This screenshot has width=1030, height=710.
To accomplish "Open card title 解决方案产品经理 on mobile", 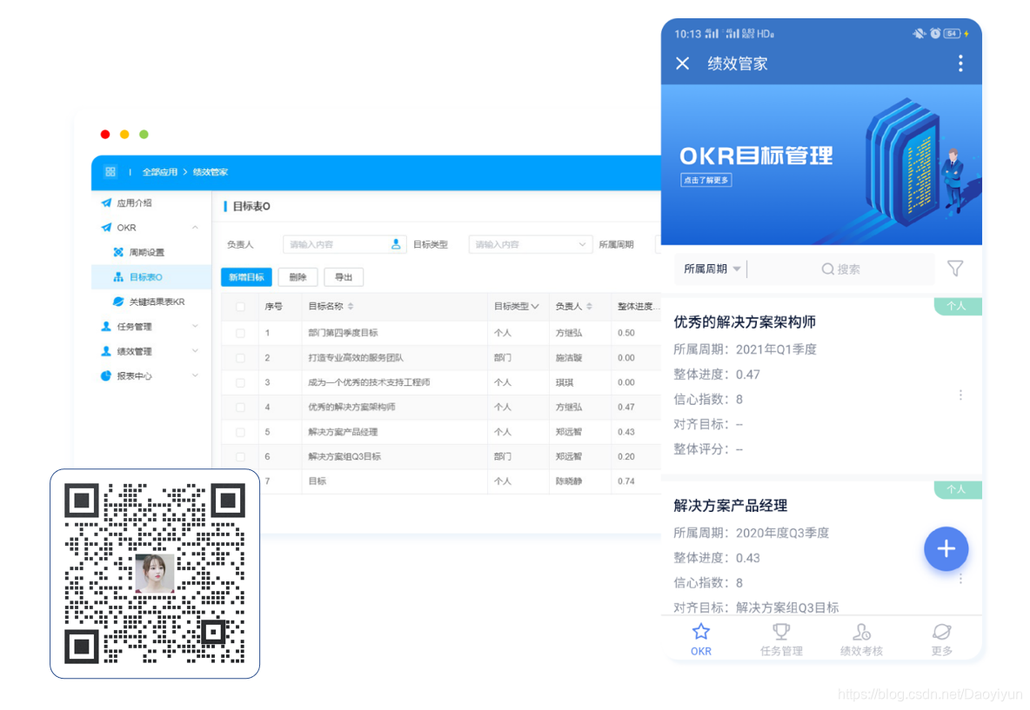I will pyautogui.click(x=731, y=506).
